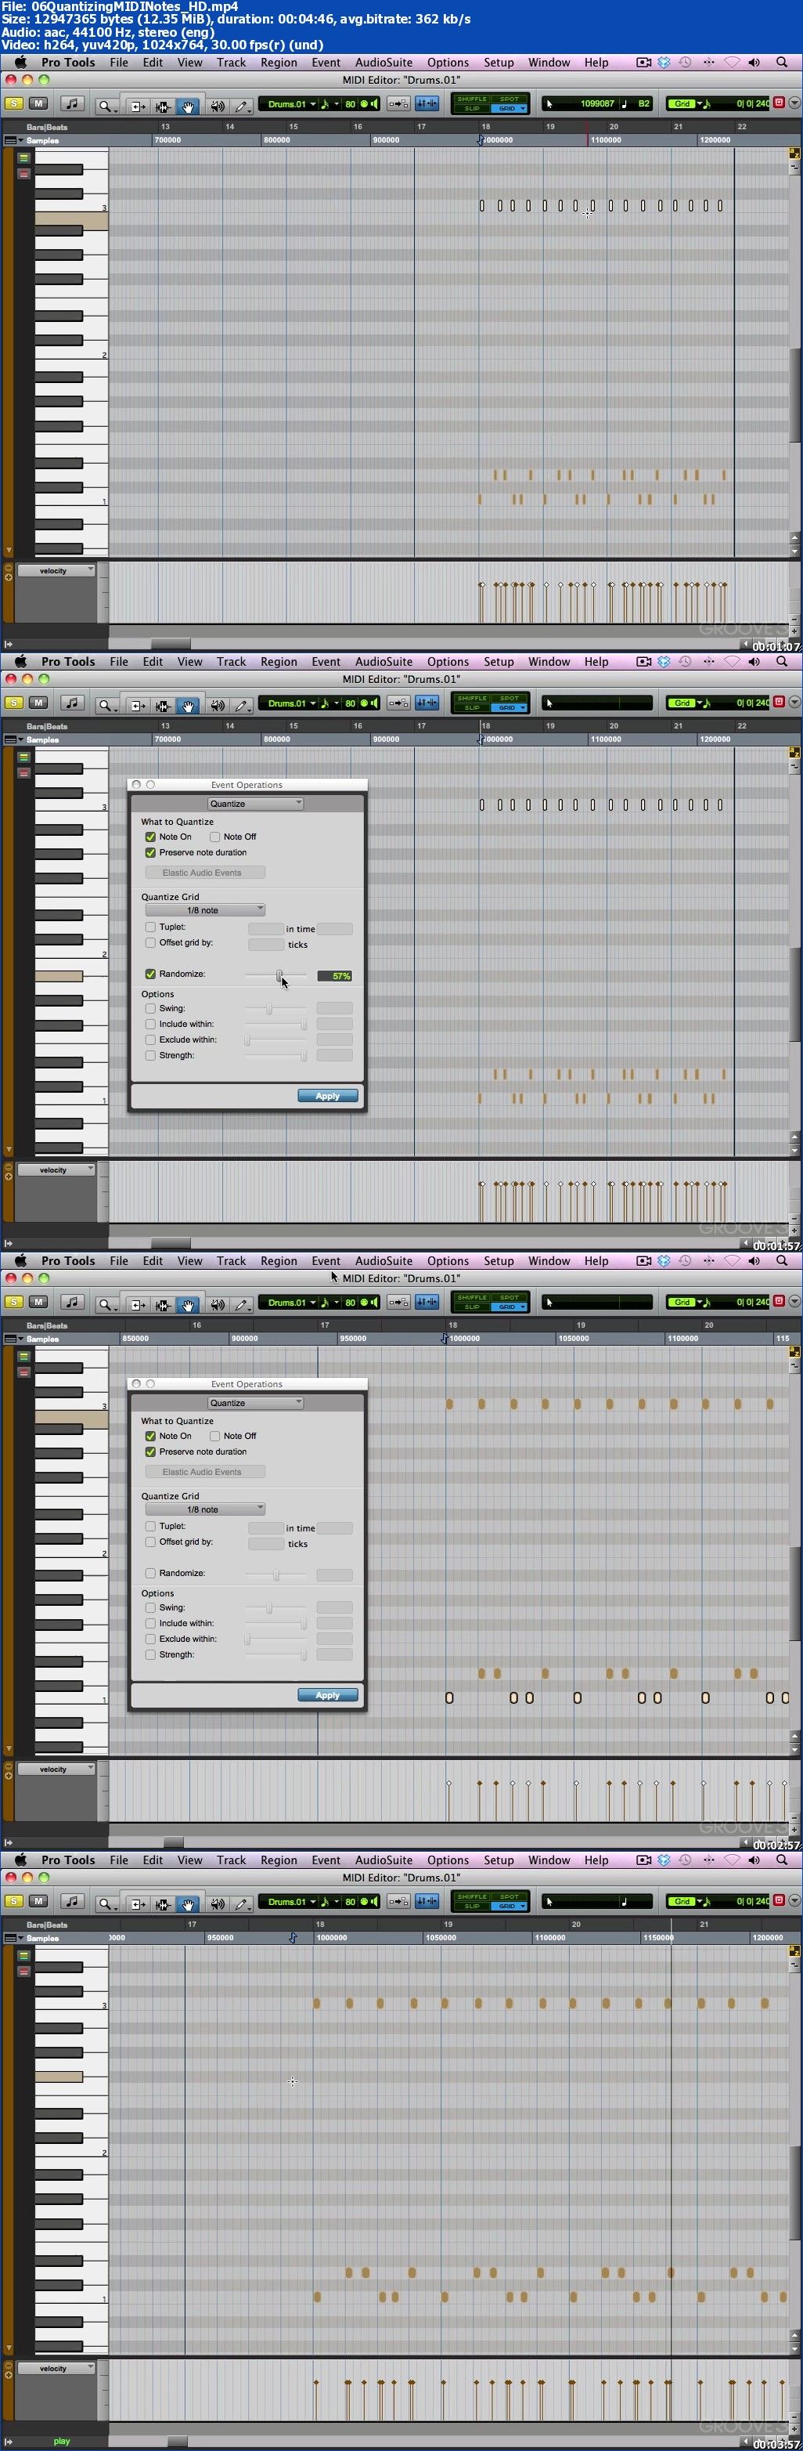Image resolution: width=803 pixels, height=2451 pixels.
Task: Select the Pencil tool in the topmost editor toolbar
Action: 241,106
